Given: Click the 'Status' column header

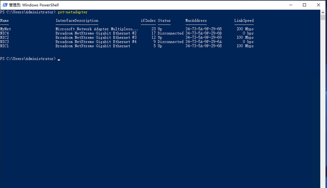Looking at the screenshot, I should click(164, 21).
